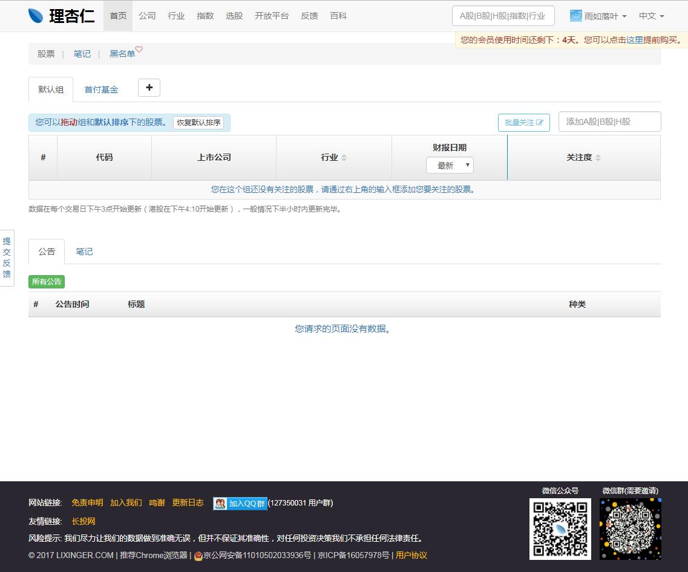Screen dimensions: 688x572
Task: Sort by 行业 column arrows
Action: pos(344,158)
